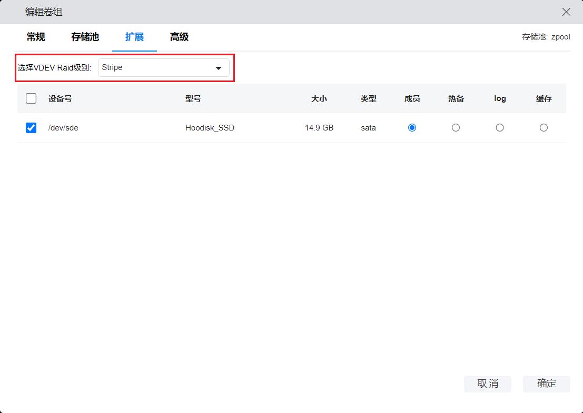Select the 扩展 tab
The width and height of the screenshot is (583, 413).
tap(134, 37)
